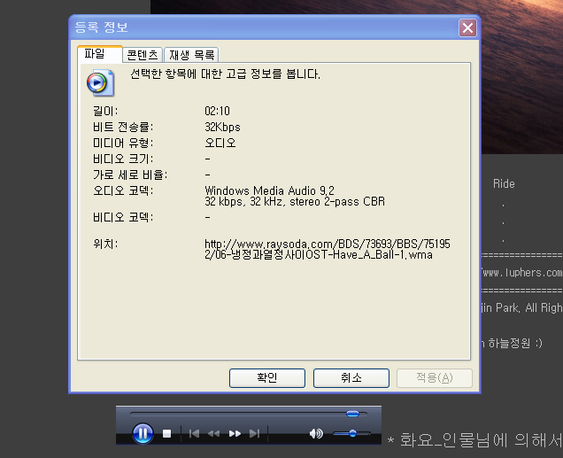Click the 위치: label

click(105, 244)
